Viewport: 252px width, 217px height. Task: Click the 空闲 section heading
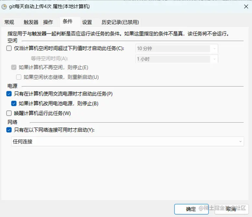click(x=12, y=41)
